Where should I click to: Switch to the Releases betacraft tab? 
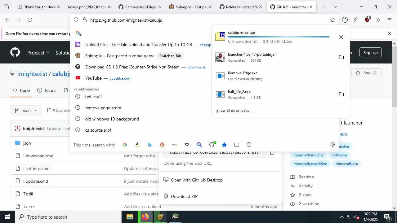pos(241,7)
